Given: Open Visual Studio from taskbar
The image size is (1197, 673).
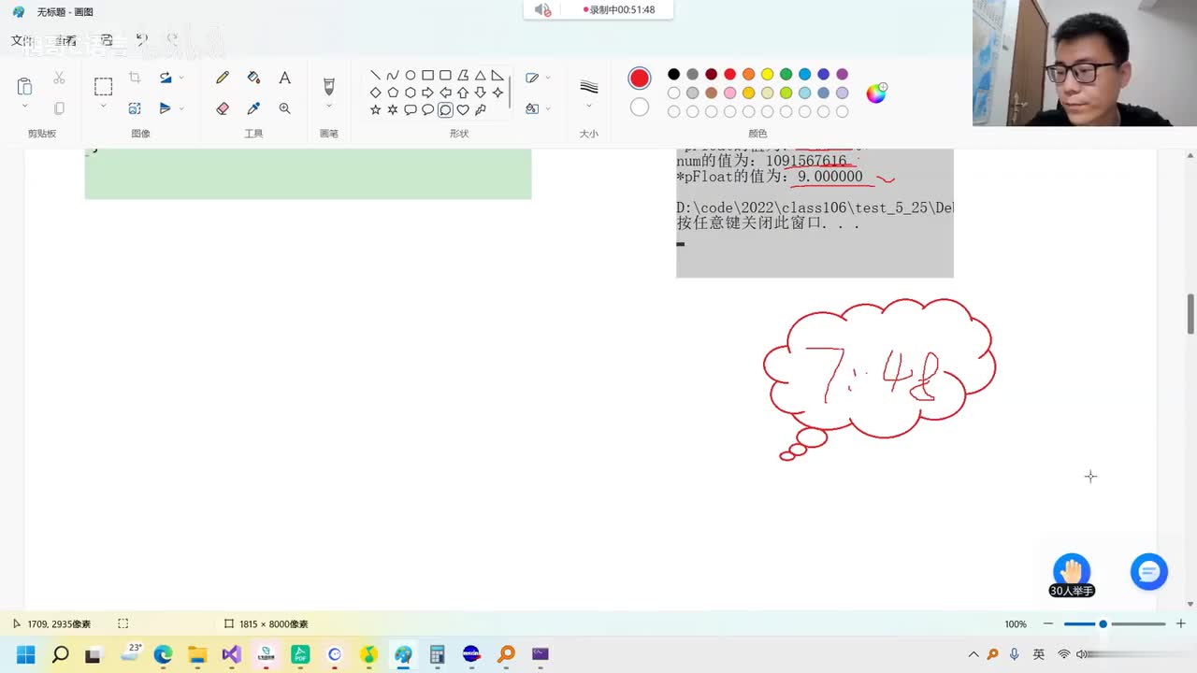Looking at the screenshot, I should (231, 654).
